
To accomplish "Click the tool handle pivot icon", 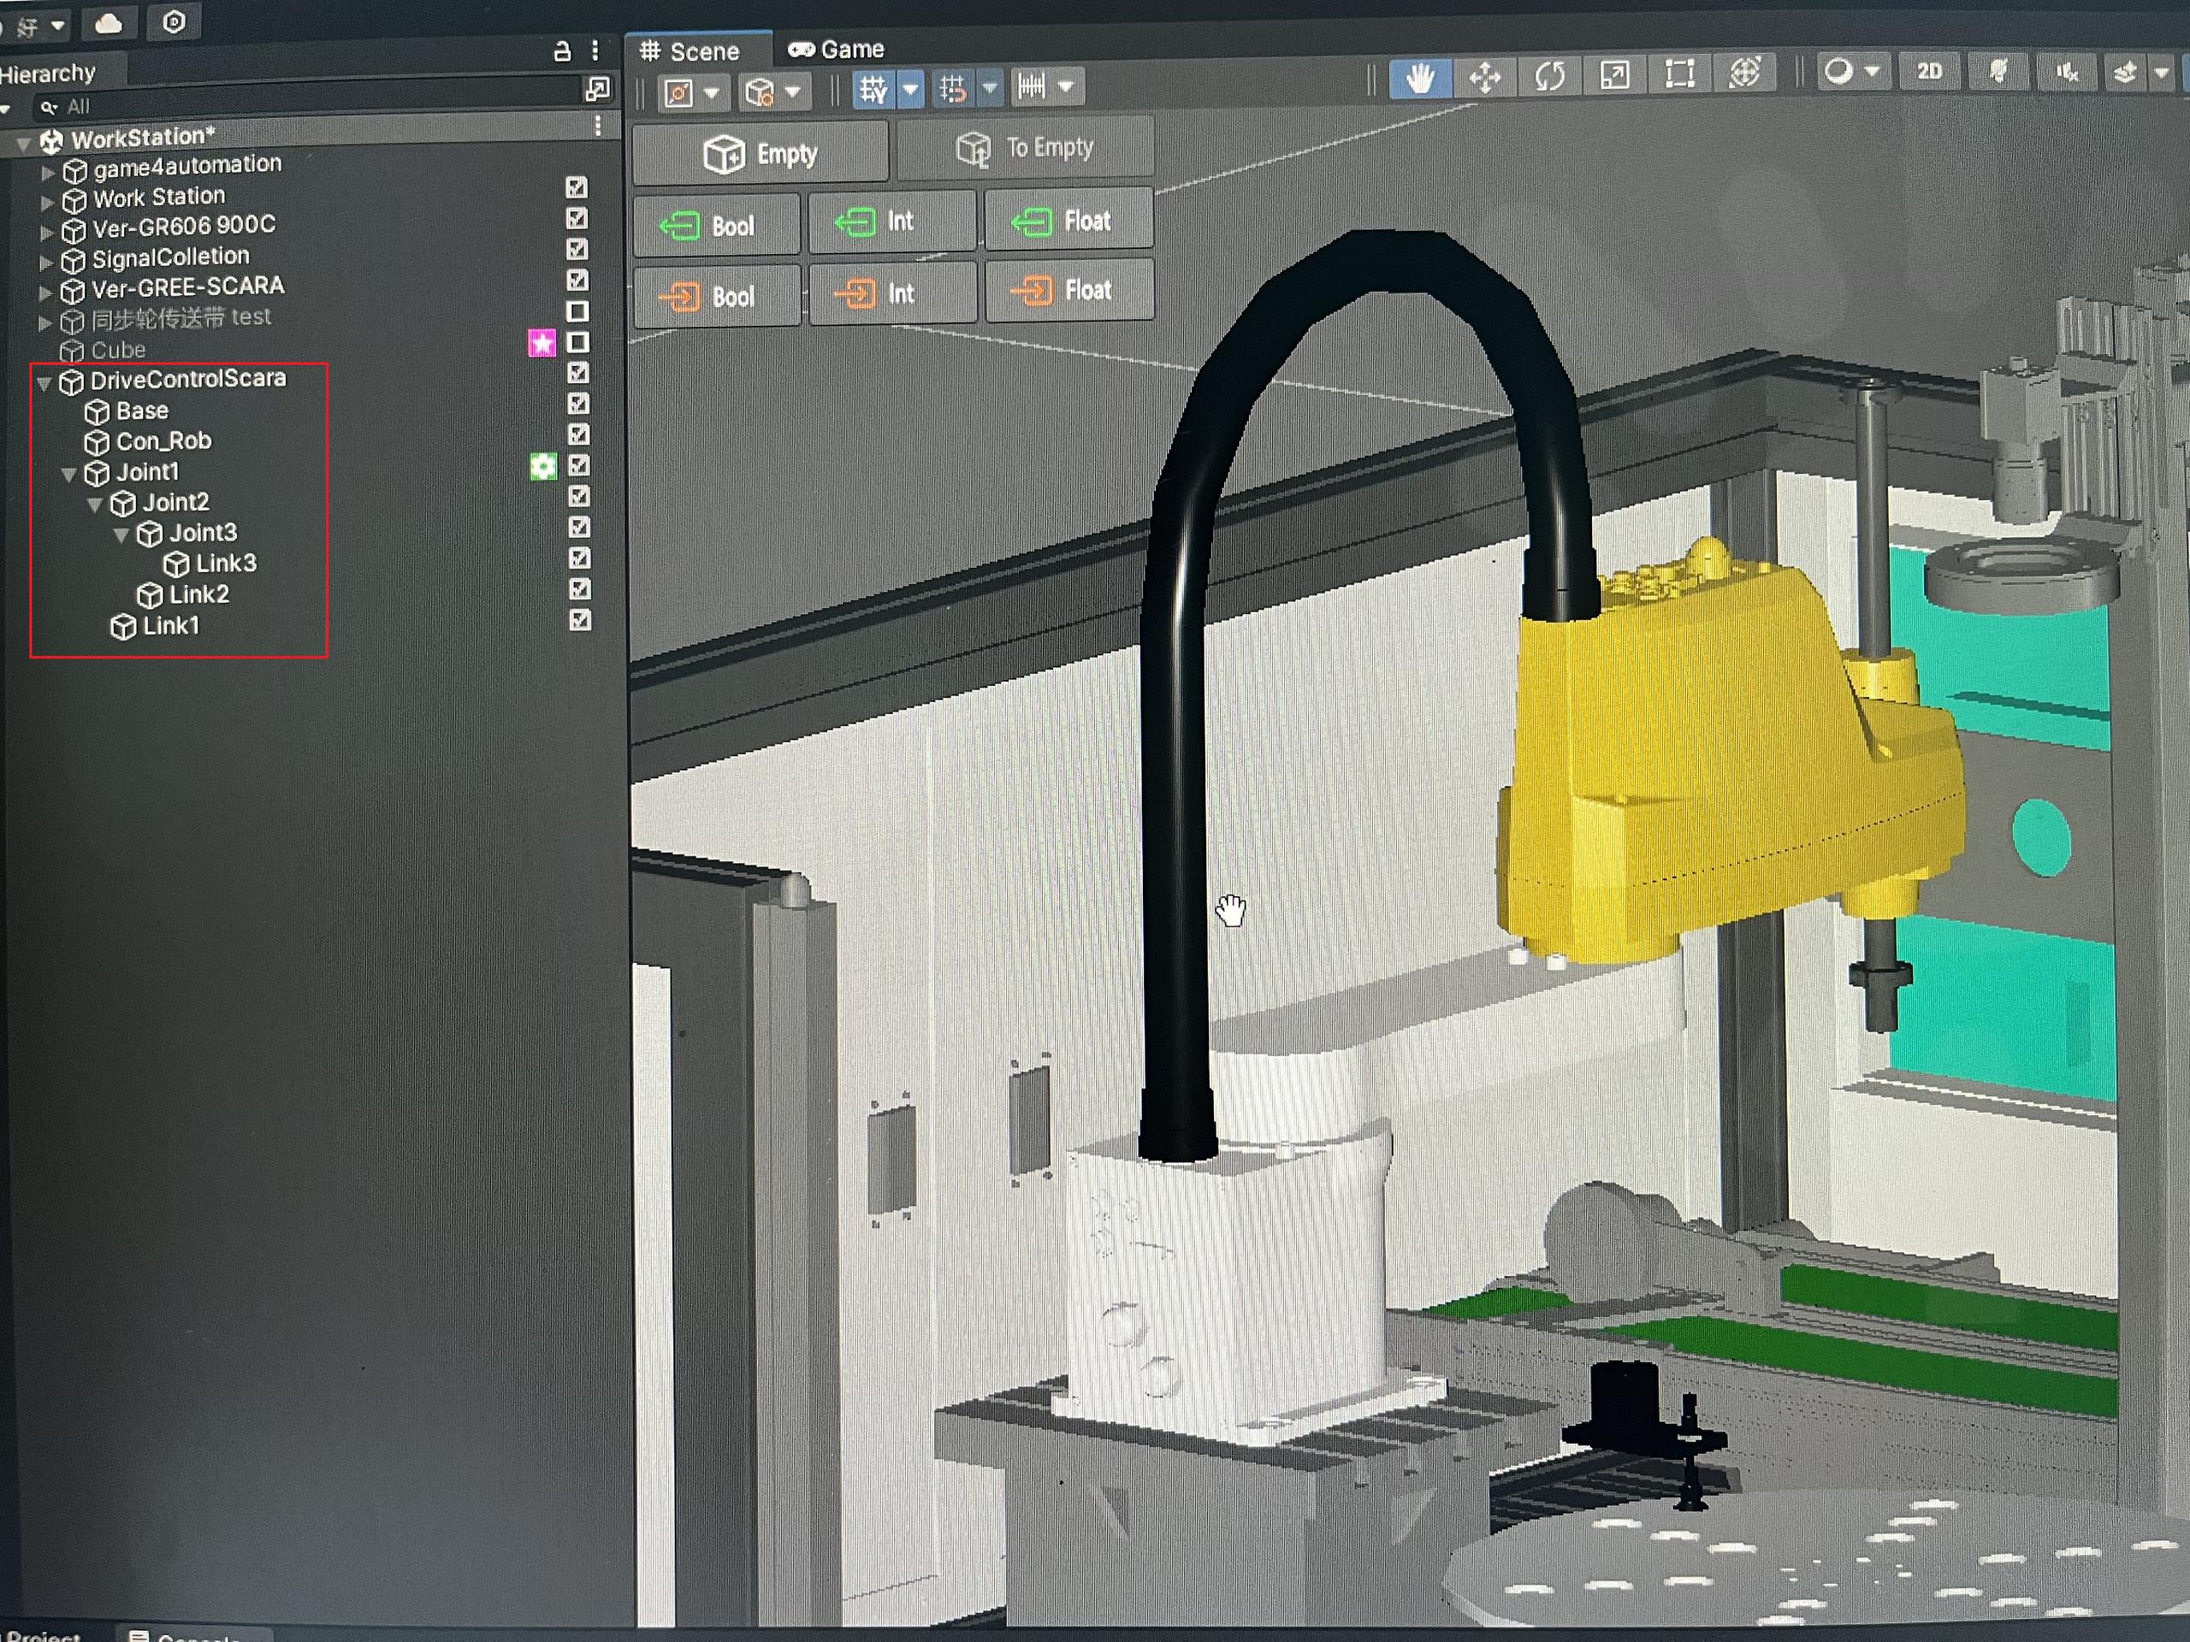I will 679,93.
